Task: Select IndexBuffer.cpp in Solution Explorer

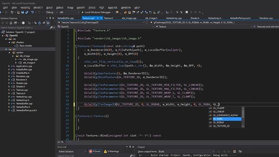Action: (x=24, y=70)
